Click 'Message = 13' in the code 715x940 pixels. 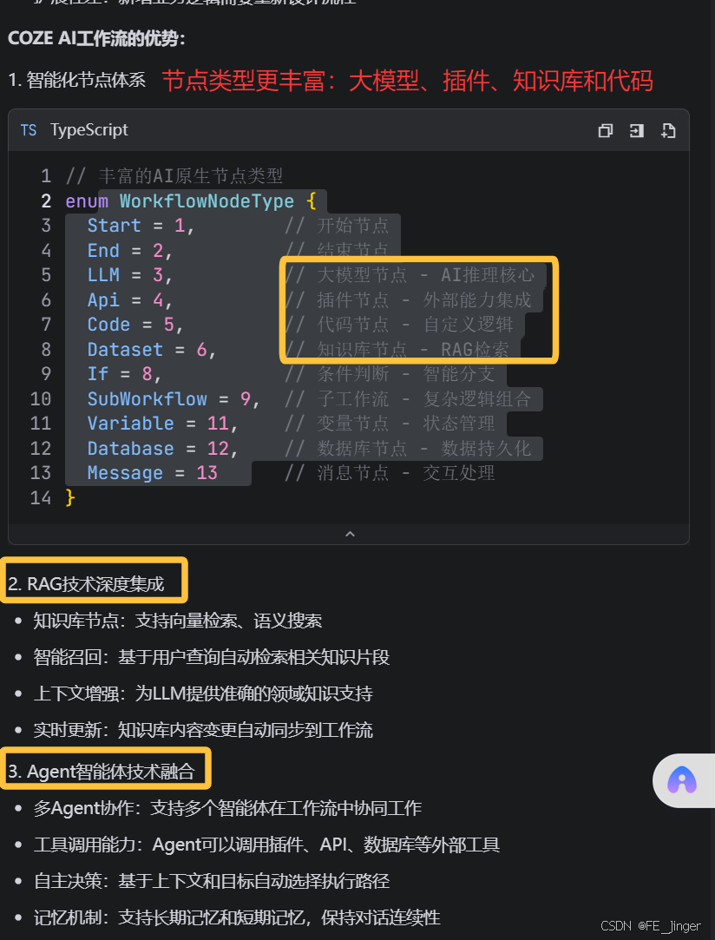(x=152, y=473)
